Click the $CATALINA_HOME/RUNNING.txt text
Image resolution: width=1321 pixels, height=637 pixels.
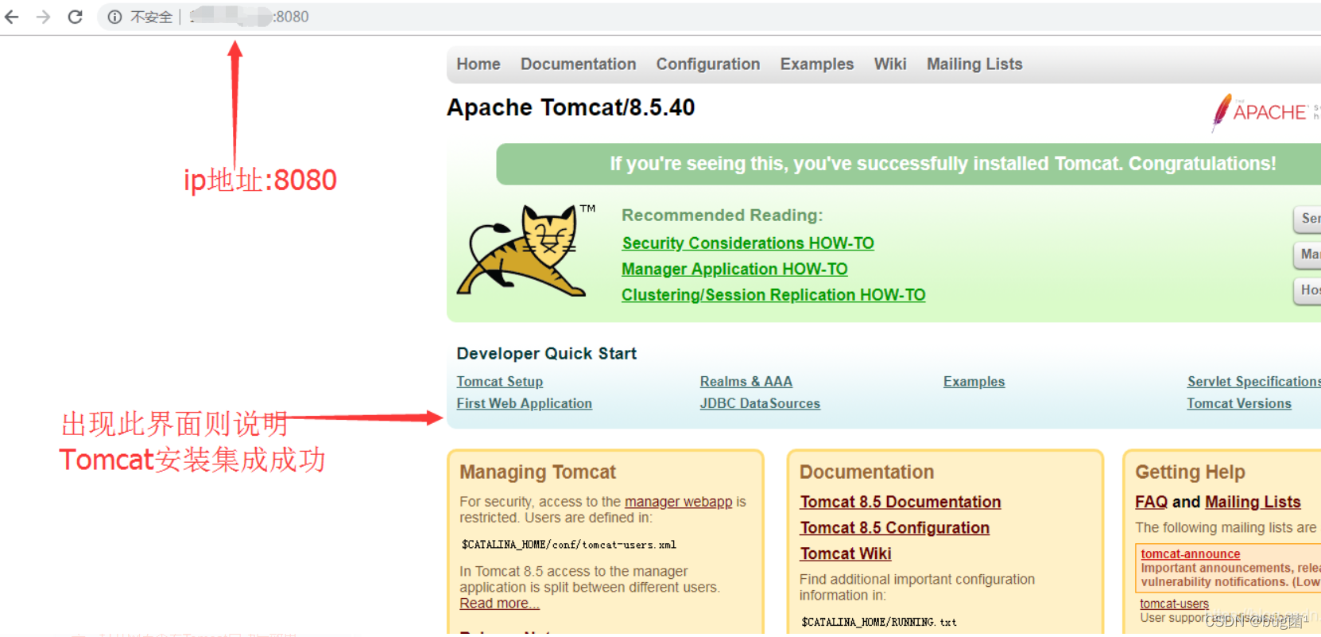pos(878,622)
